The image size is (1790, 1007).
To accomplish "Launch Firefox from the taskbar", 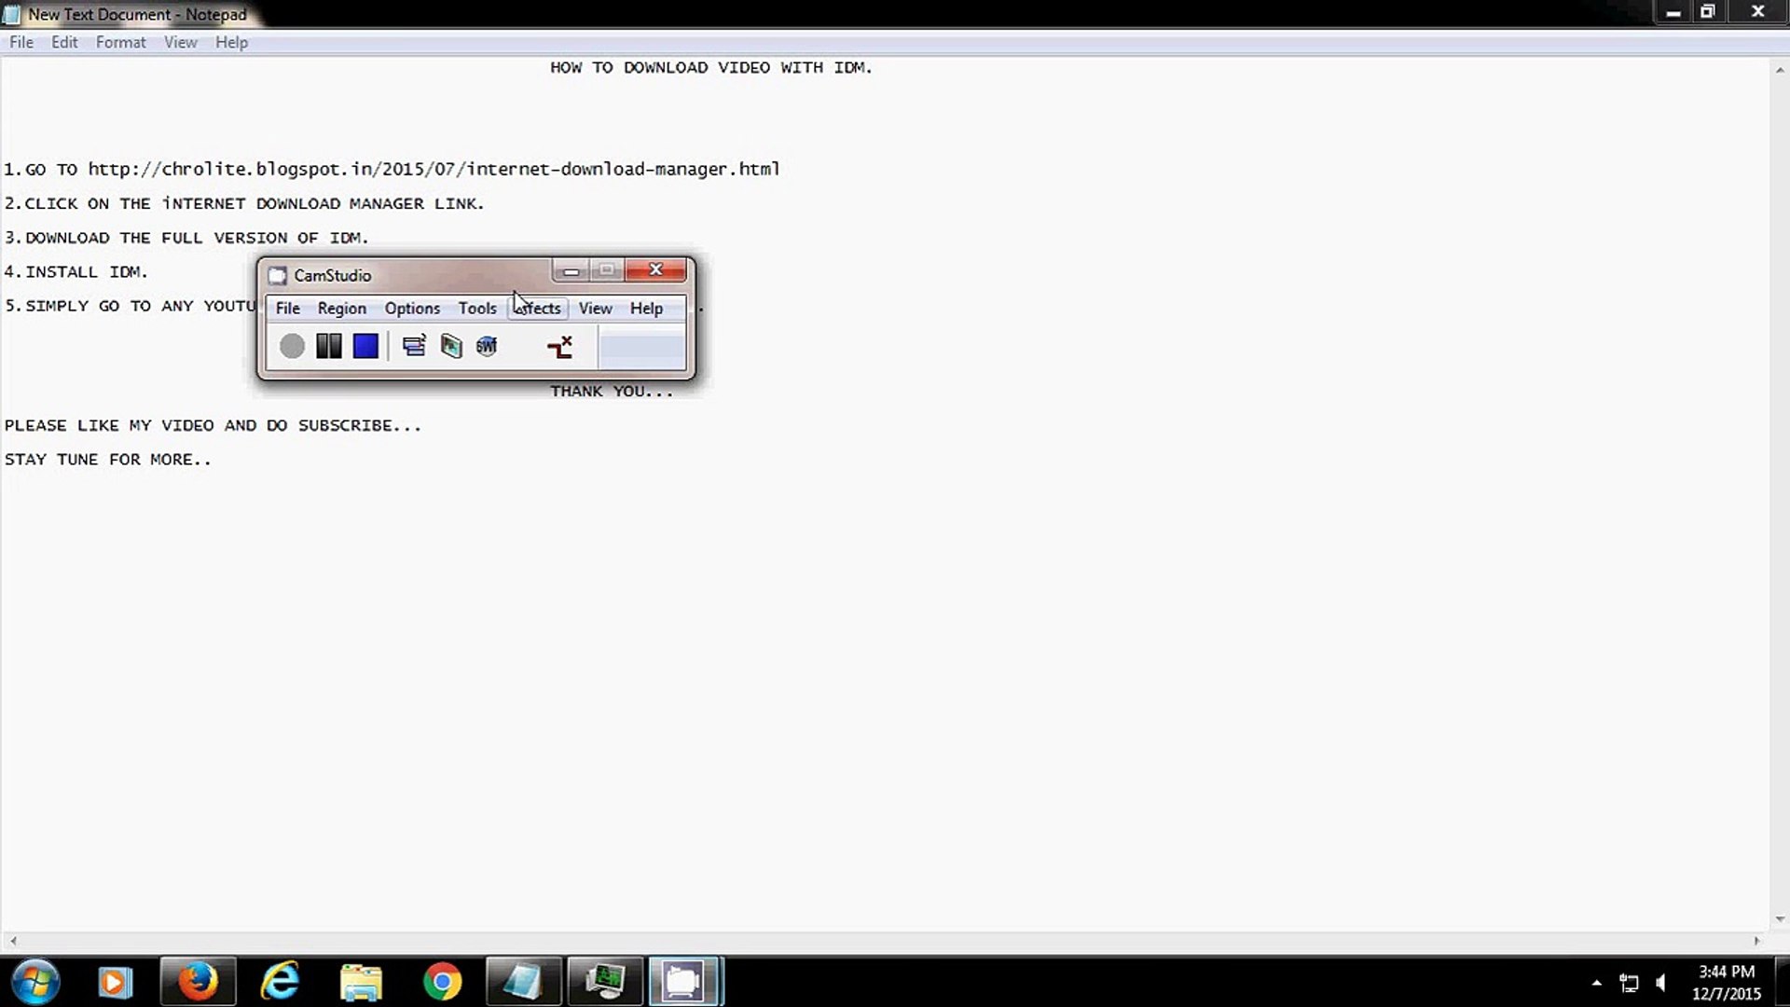I will pos(198,982).
